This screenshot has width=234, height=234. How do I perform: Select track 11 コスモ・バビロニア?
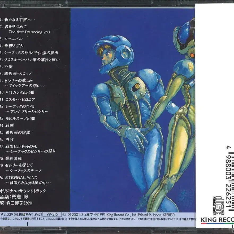pos(18,99)
